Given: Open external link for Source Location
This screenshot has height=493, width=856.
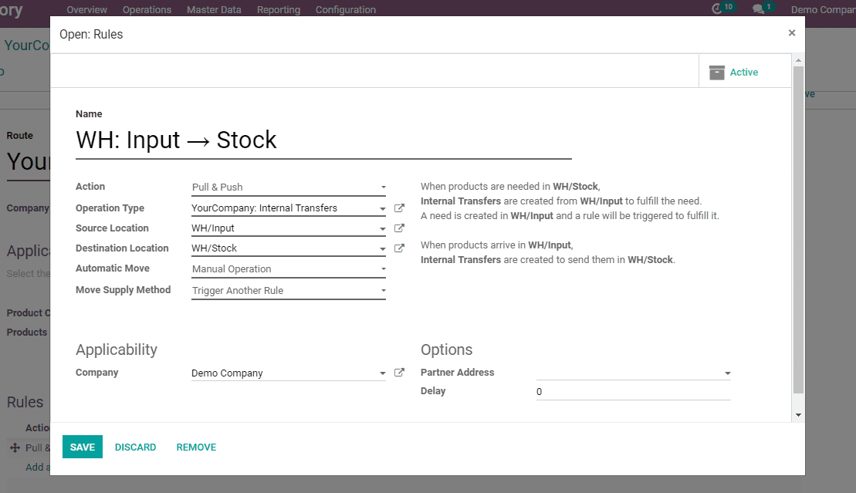Looking at the screenshot, I should (399, 228).
